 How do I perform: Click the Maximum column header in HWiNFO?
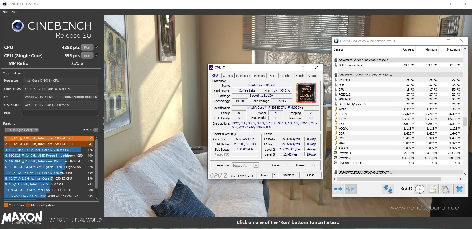click(453, 49)
